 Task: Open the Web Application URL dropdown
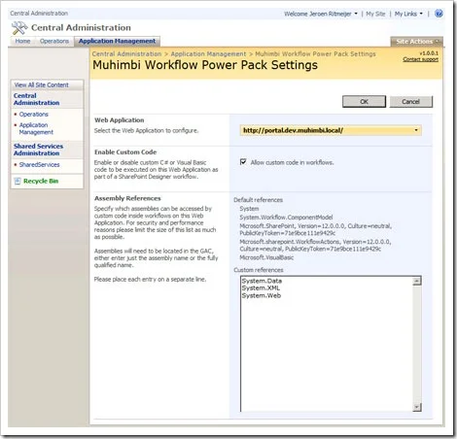(331, 130)
